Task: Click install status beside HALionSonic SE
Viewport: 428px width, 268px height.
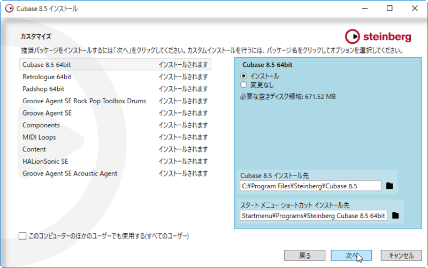Action: tap(183, 162)
